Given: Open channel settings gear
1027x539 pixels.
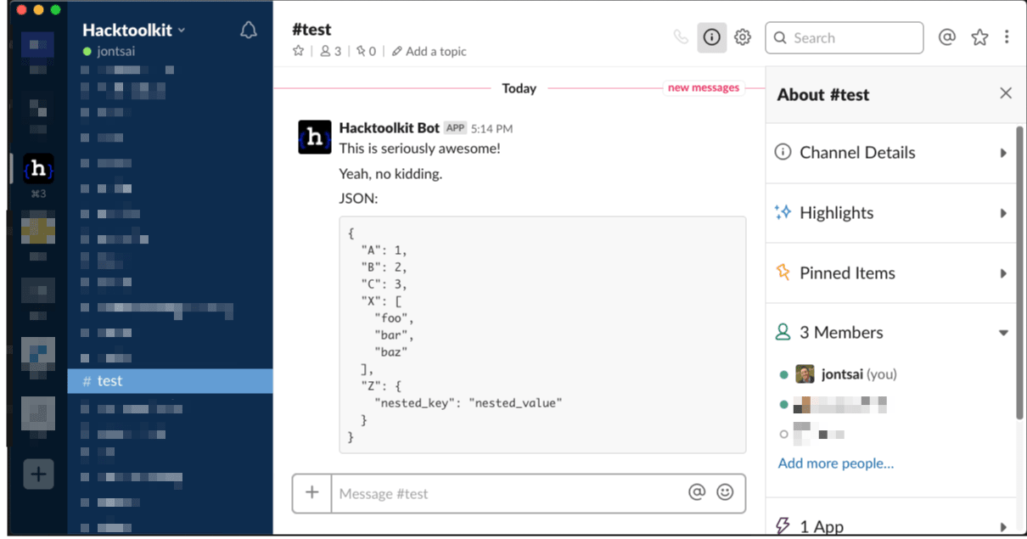Looking at the screenshot, I should pyautogui.click(x=743, y=37).
